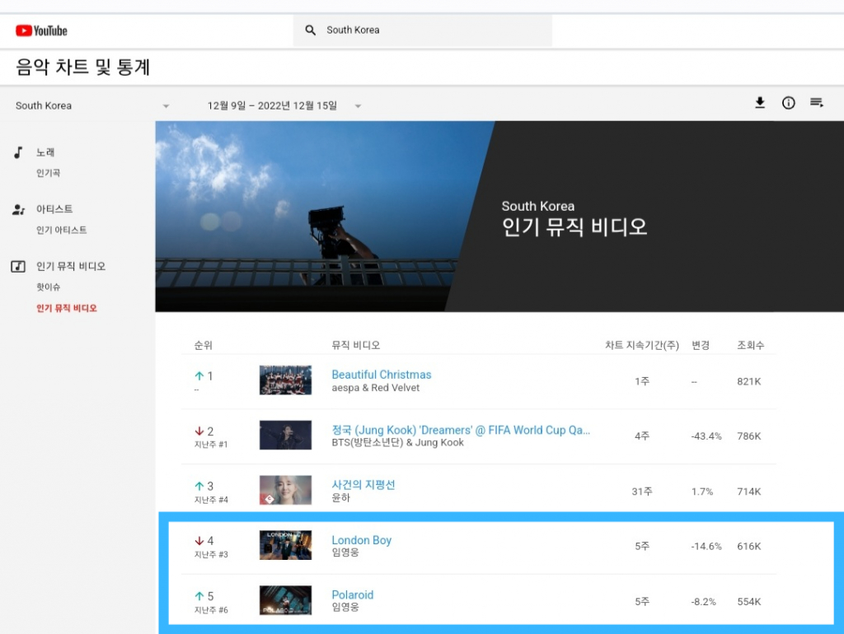Click the search magnifier icon
The width and height of the screenshot is (844, 634).
(311, 30)
